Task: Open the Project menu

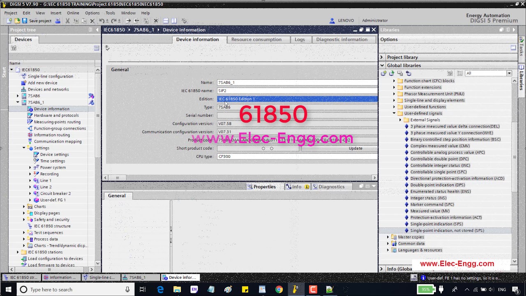Action: point(11,13)
